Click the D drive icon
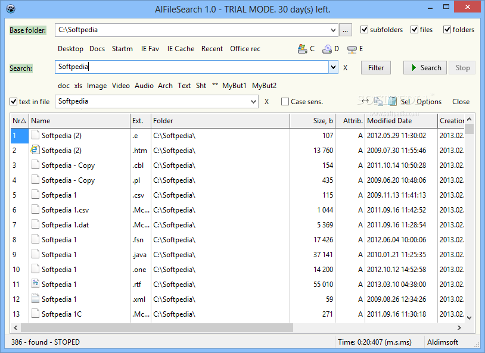The width and height of the screenshot is (485, 353). [327, 49]
